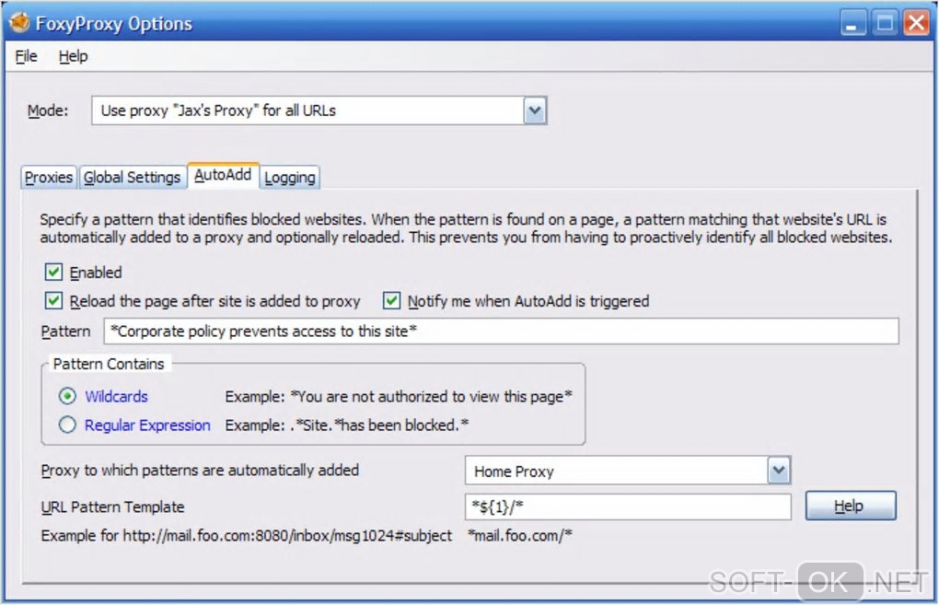Click the Wildcards link label
939x605 pixels.
pyautogui.click(x=116, y=397)
